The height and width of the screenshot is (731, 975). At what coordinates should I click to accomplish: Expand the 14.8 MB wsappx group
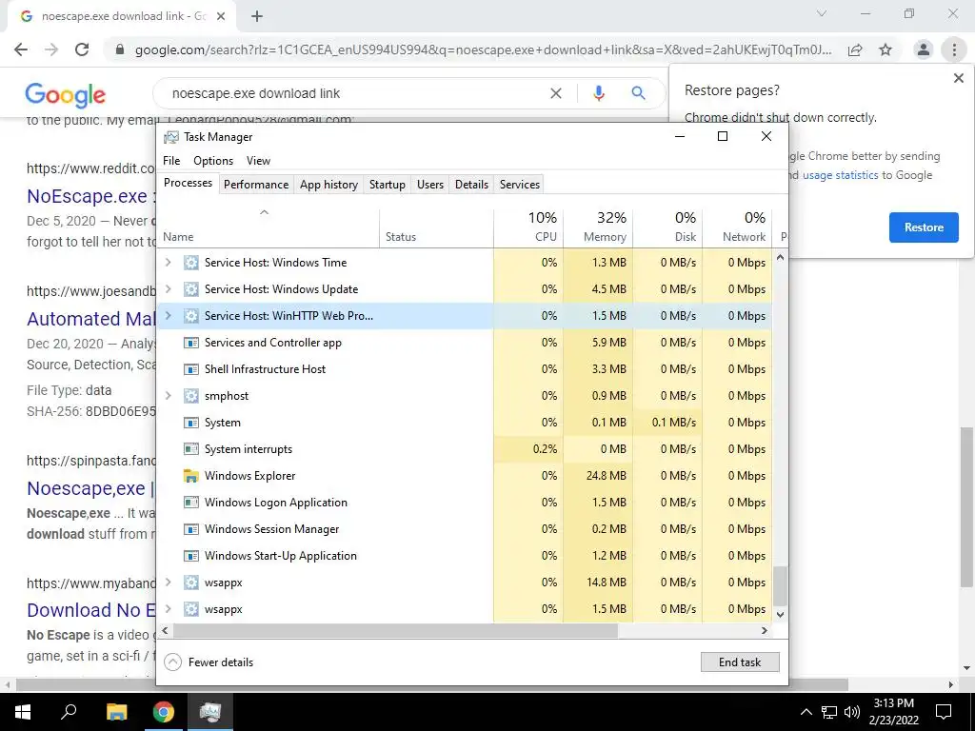[168, 583]
